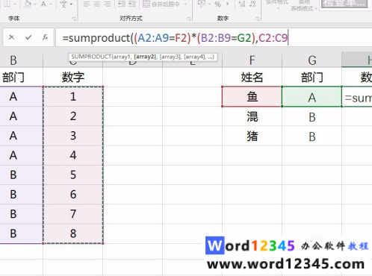Cancel the formula entry with X
372x276 pixels.
11,37
